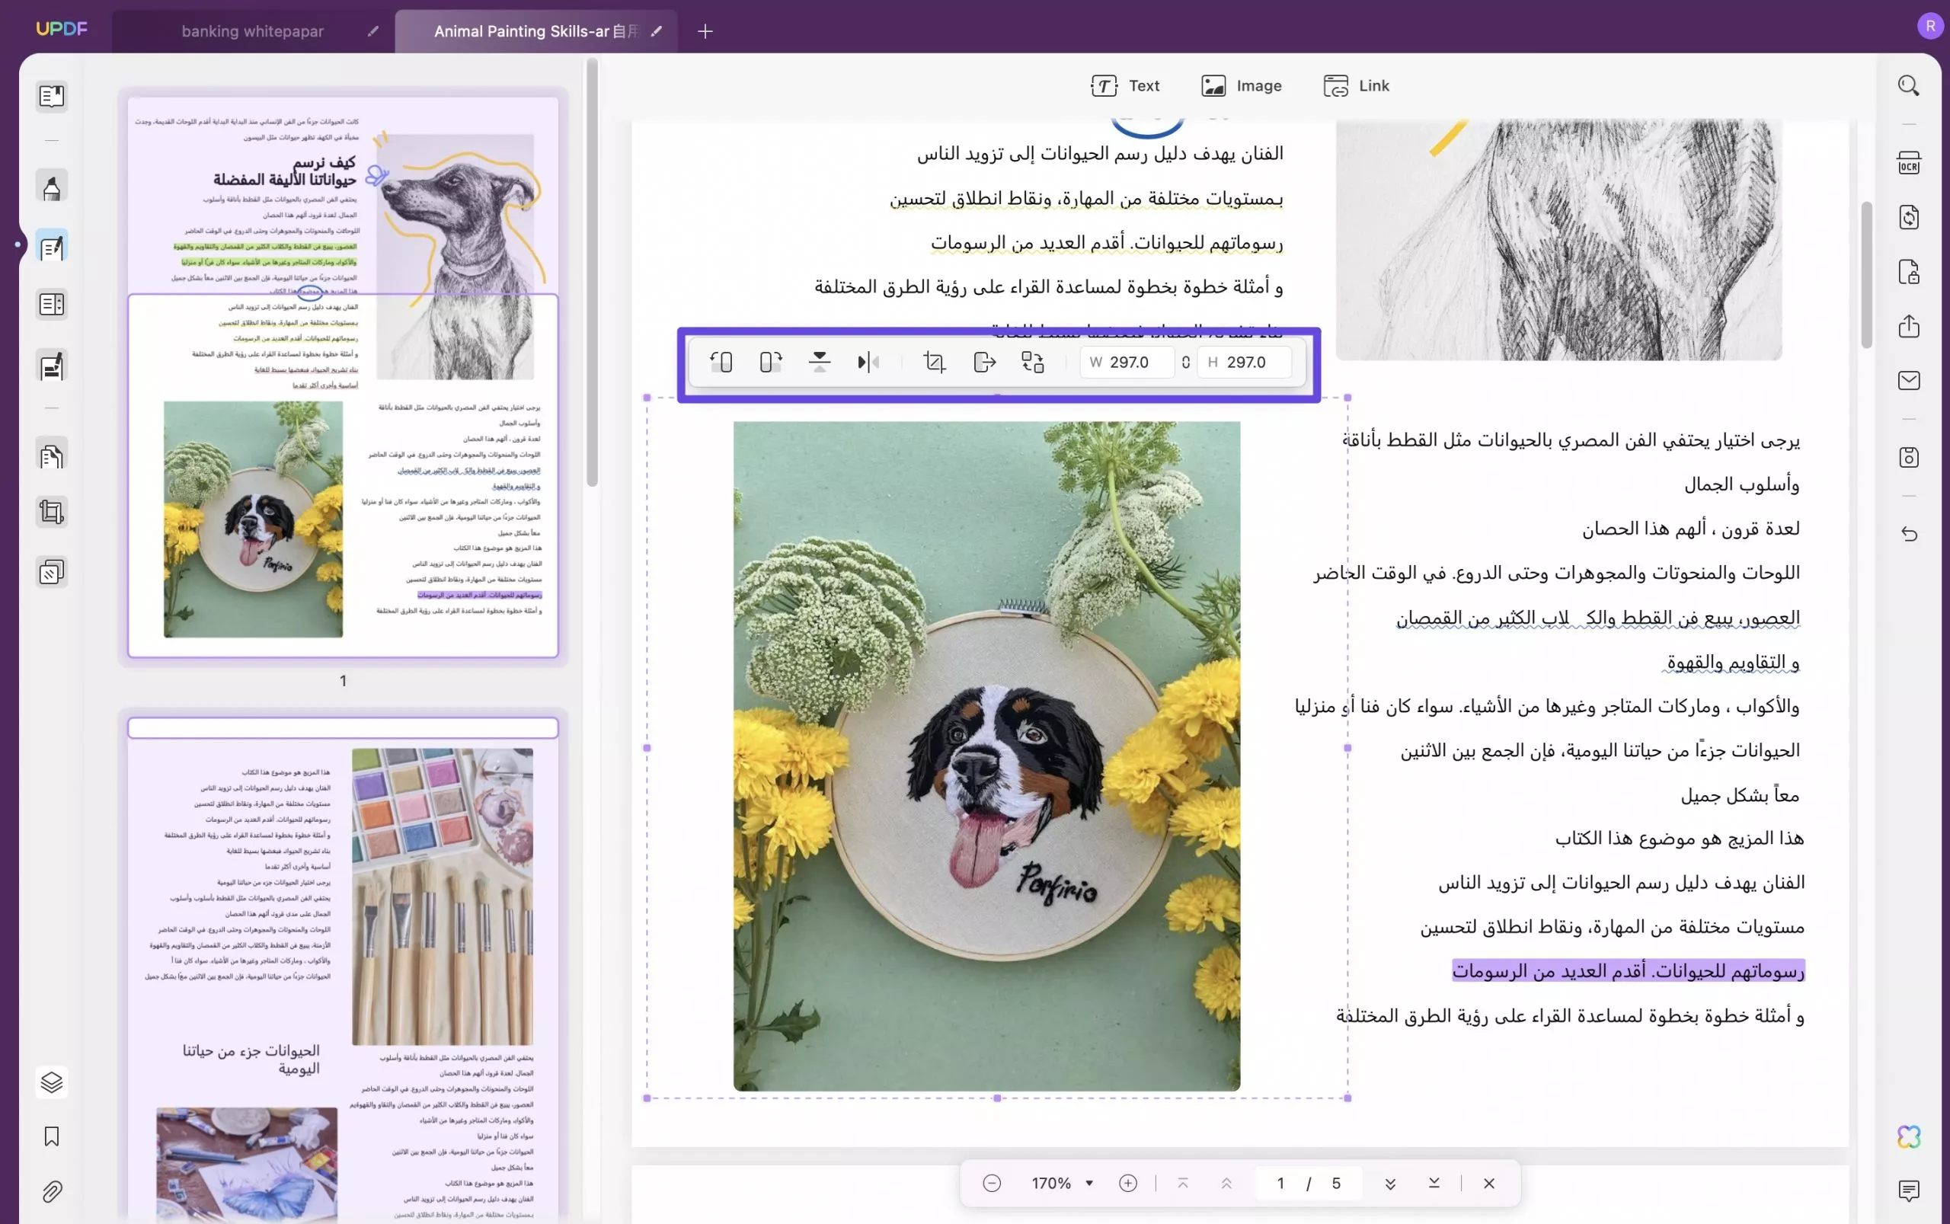Screen dimensions: 1950x1224
Task: Select the Crop image tool
Action: (934, 362)
